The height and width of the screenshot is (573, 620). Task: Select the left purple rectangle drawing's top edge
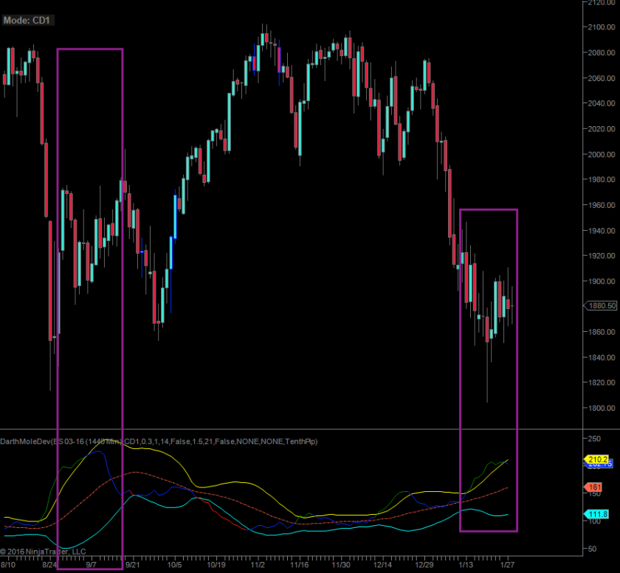click(89, 49)
